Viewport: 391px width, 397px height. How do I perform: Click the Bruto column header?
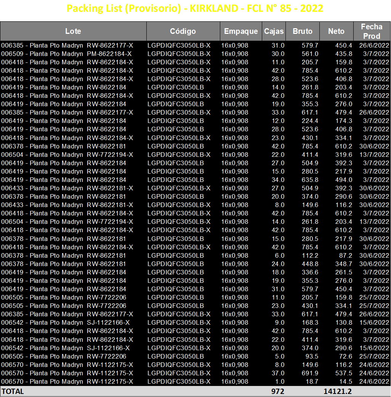coord(303,31)
